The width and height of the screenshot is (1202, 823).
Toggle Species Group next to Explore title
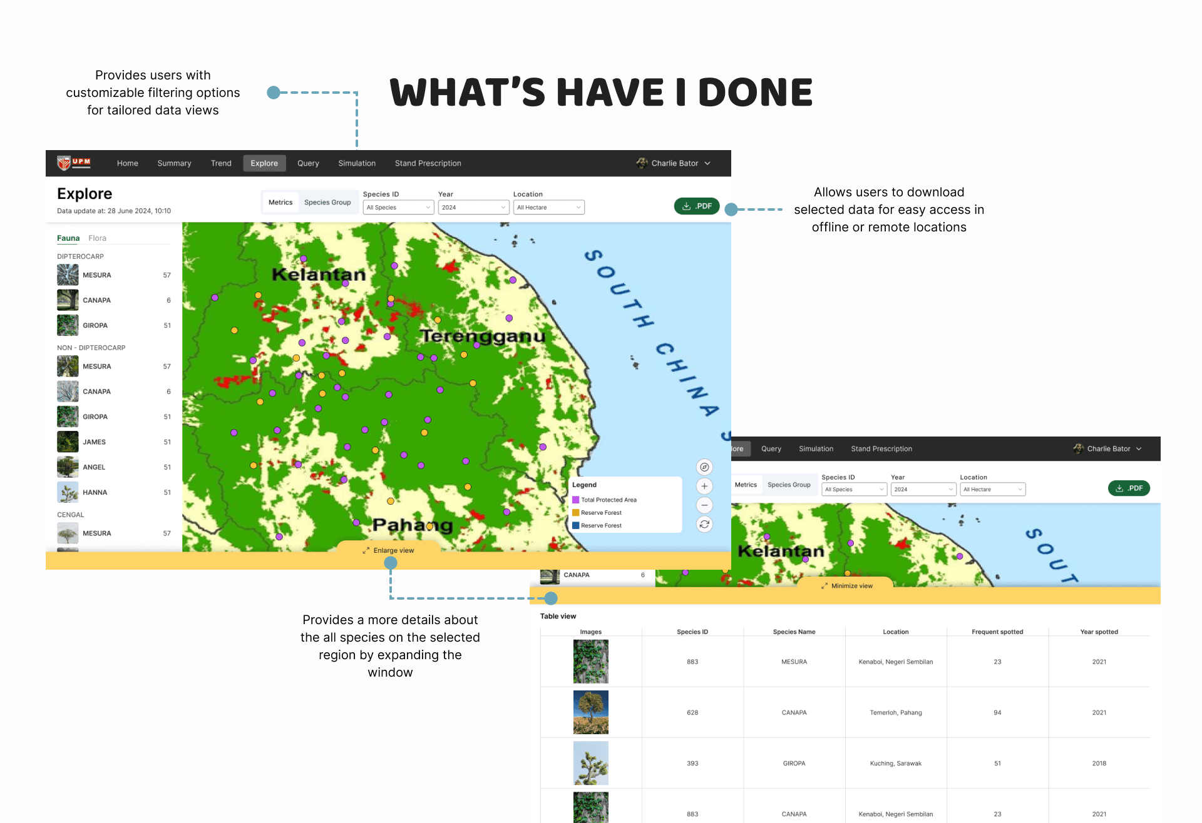point(327,203)
